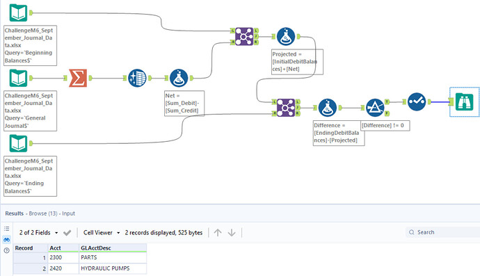Select the Formula tool labeled Difference
Screen dimensions: 480x276
(x=328, y=108)
